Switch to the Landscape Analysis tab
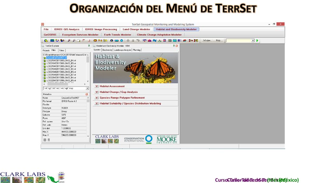 tap(123, 50)
